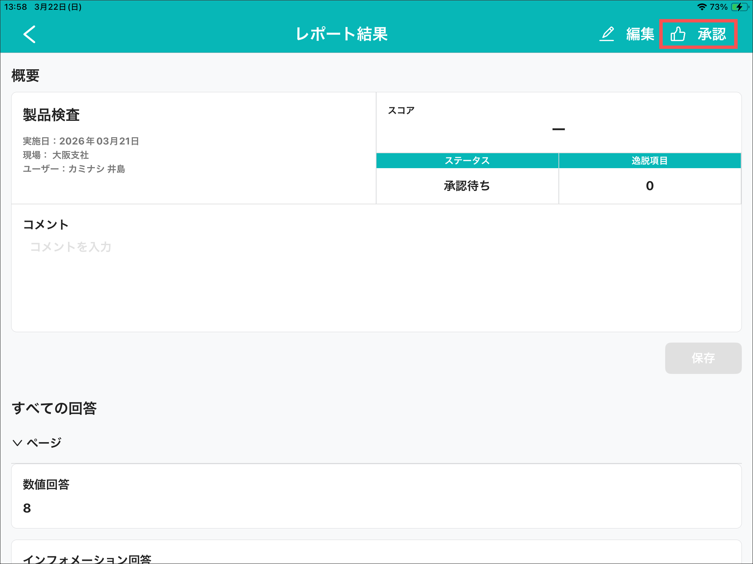753x564 pixels.
Task: Click the Wi-Fi status icon
Action: tap(701, 7)
